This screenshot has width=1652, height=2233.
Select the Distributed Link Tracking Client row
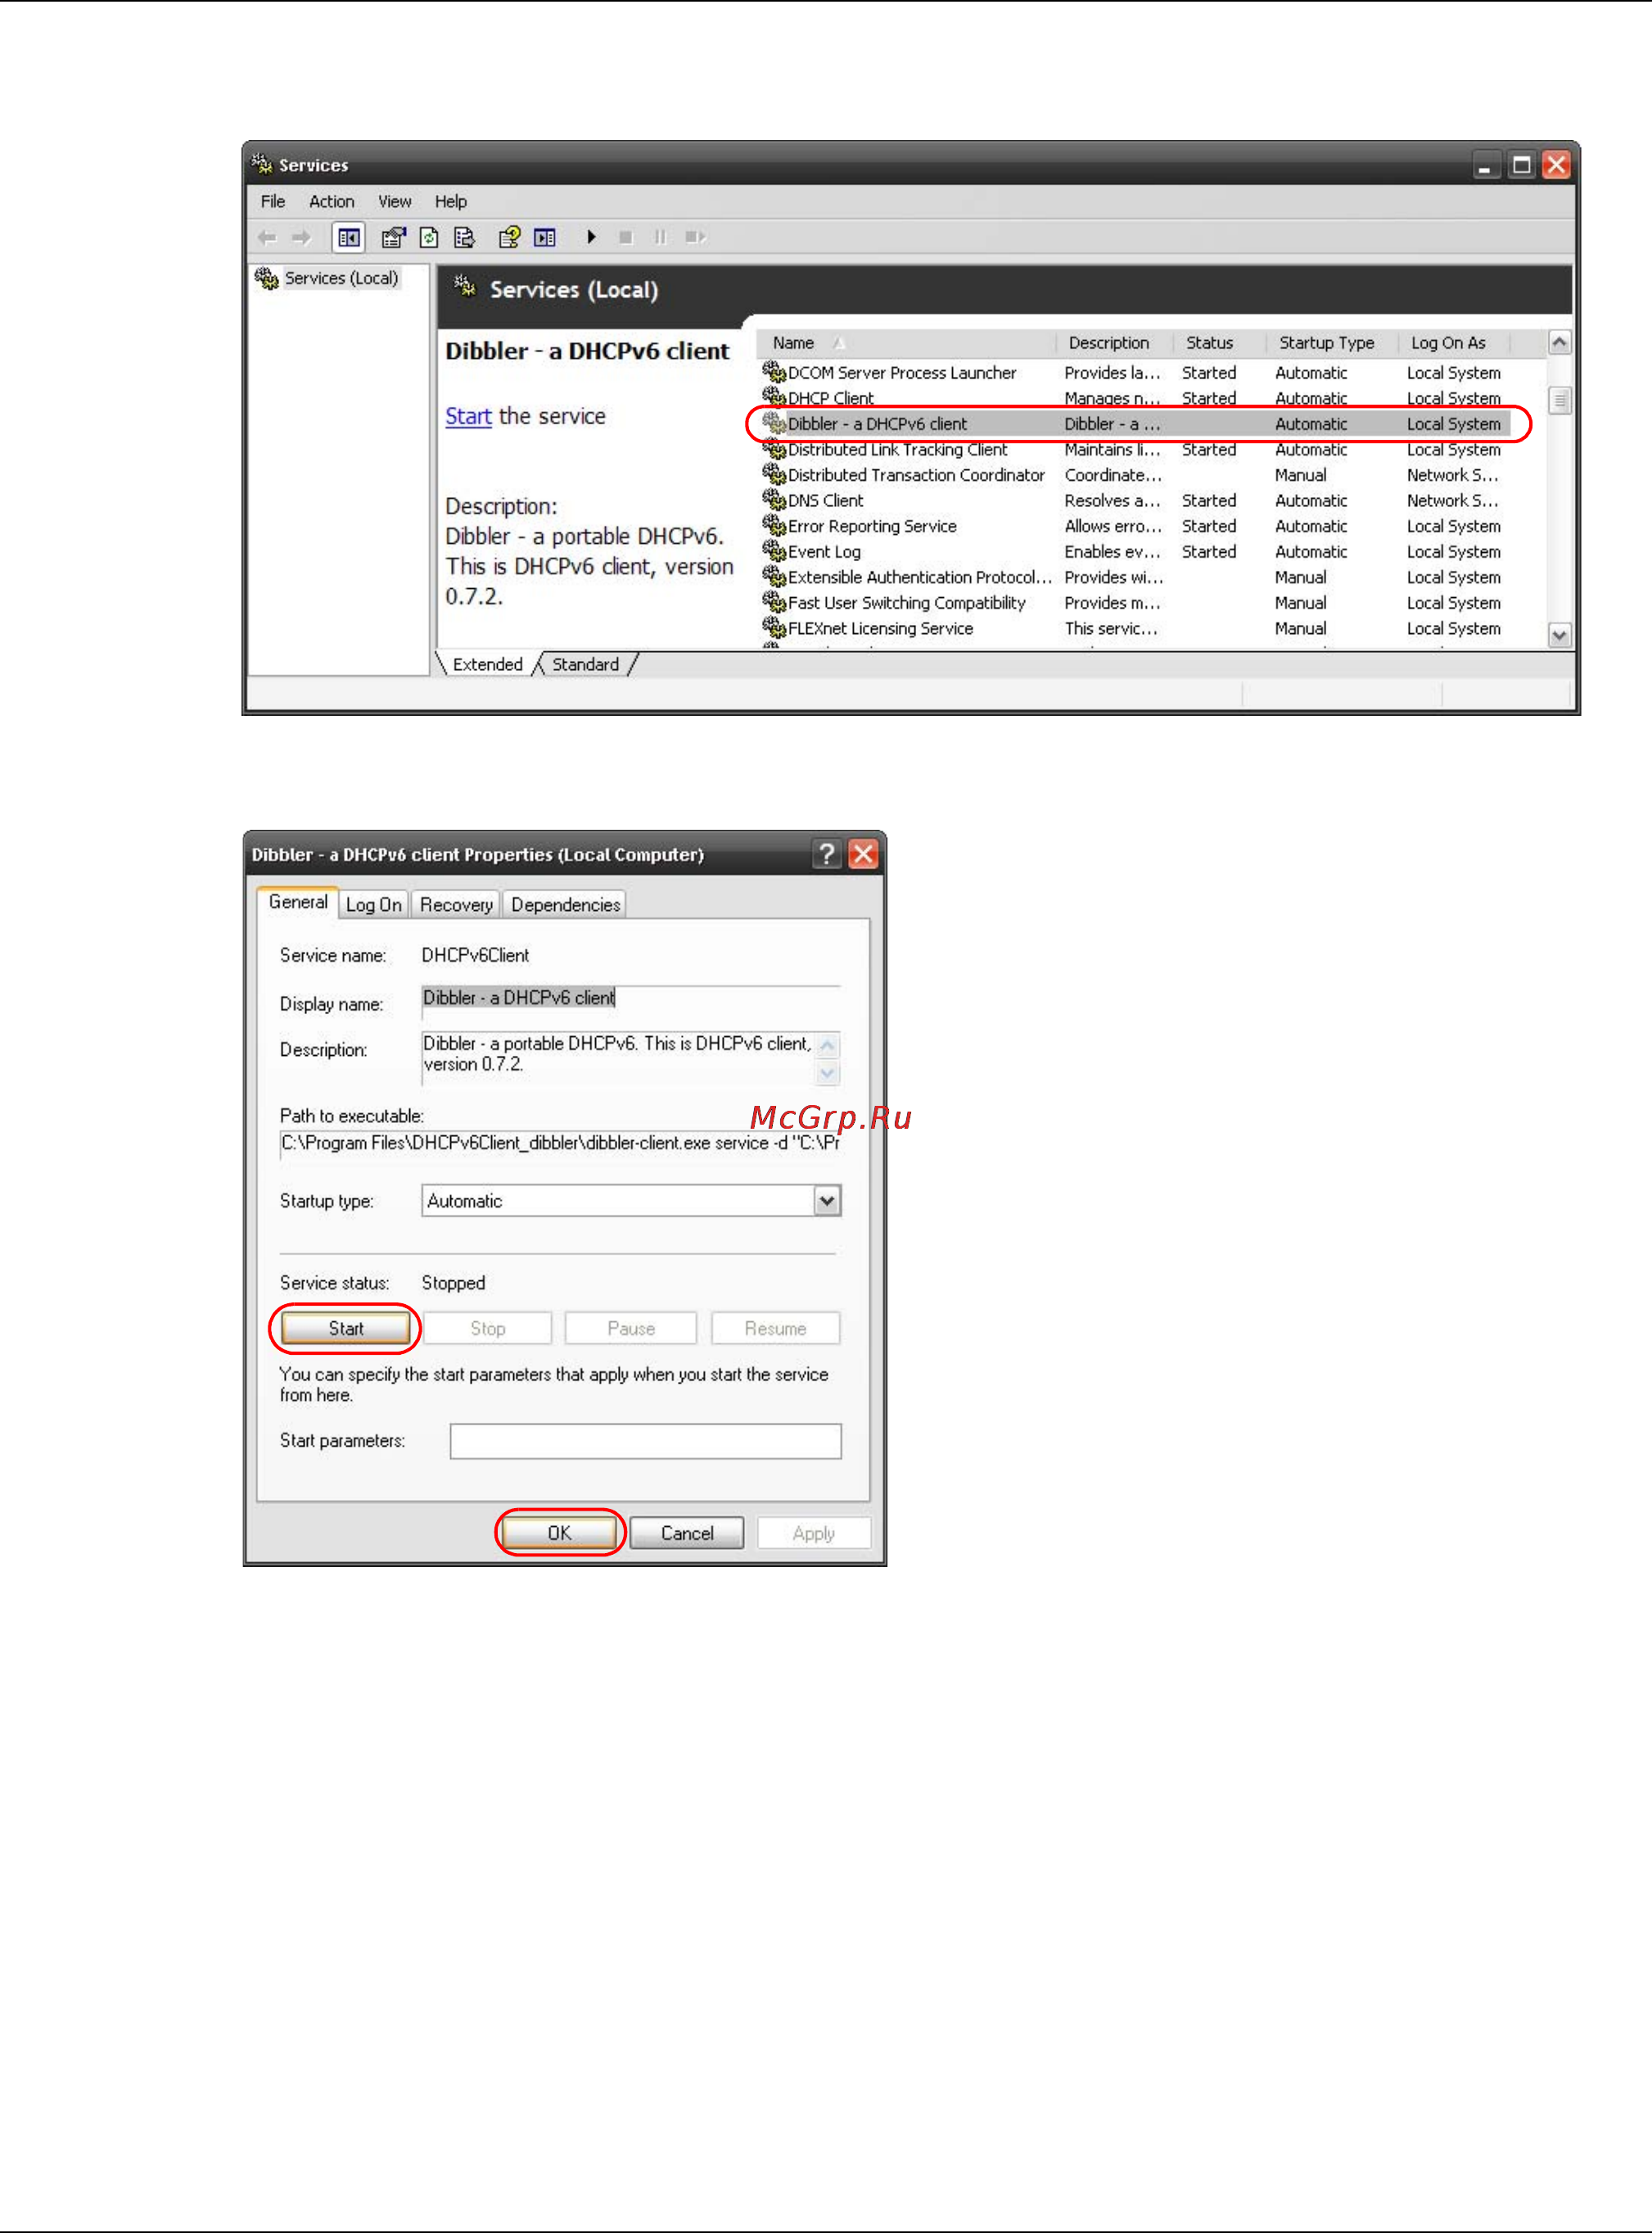pyautogui.click(x=1136, y=451)
